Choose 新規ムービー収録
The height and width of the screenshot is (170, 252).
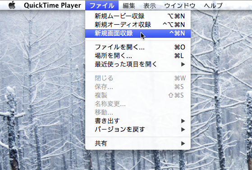(138, 16)
